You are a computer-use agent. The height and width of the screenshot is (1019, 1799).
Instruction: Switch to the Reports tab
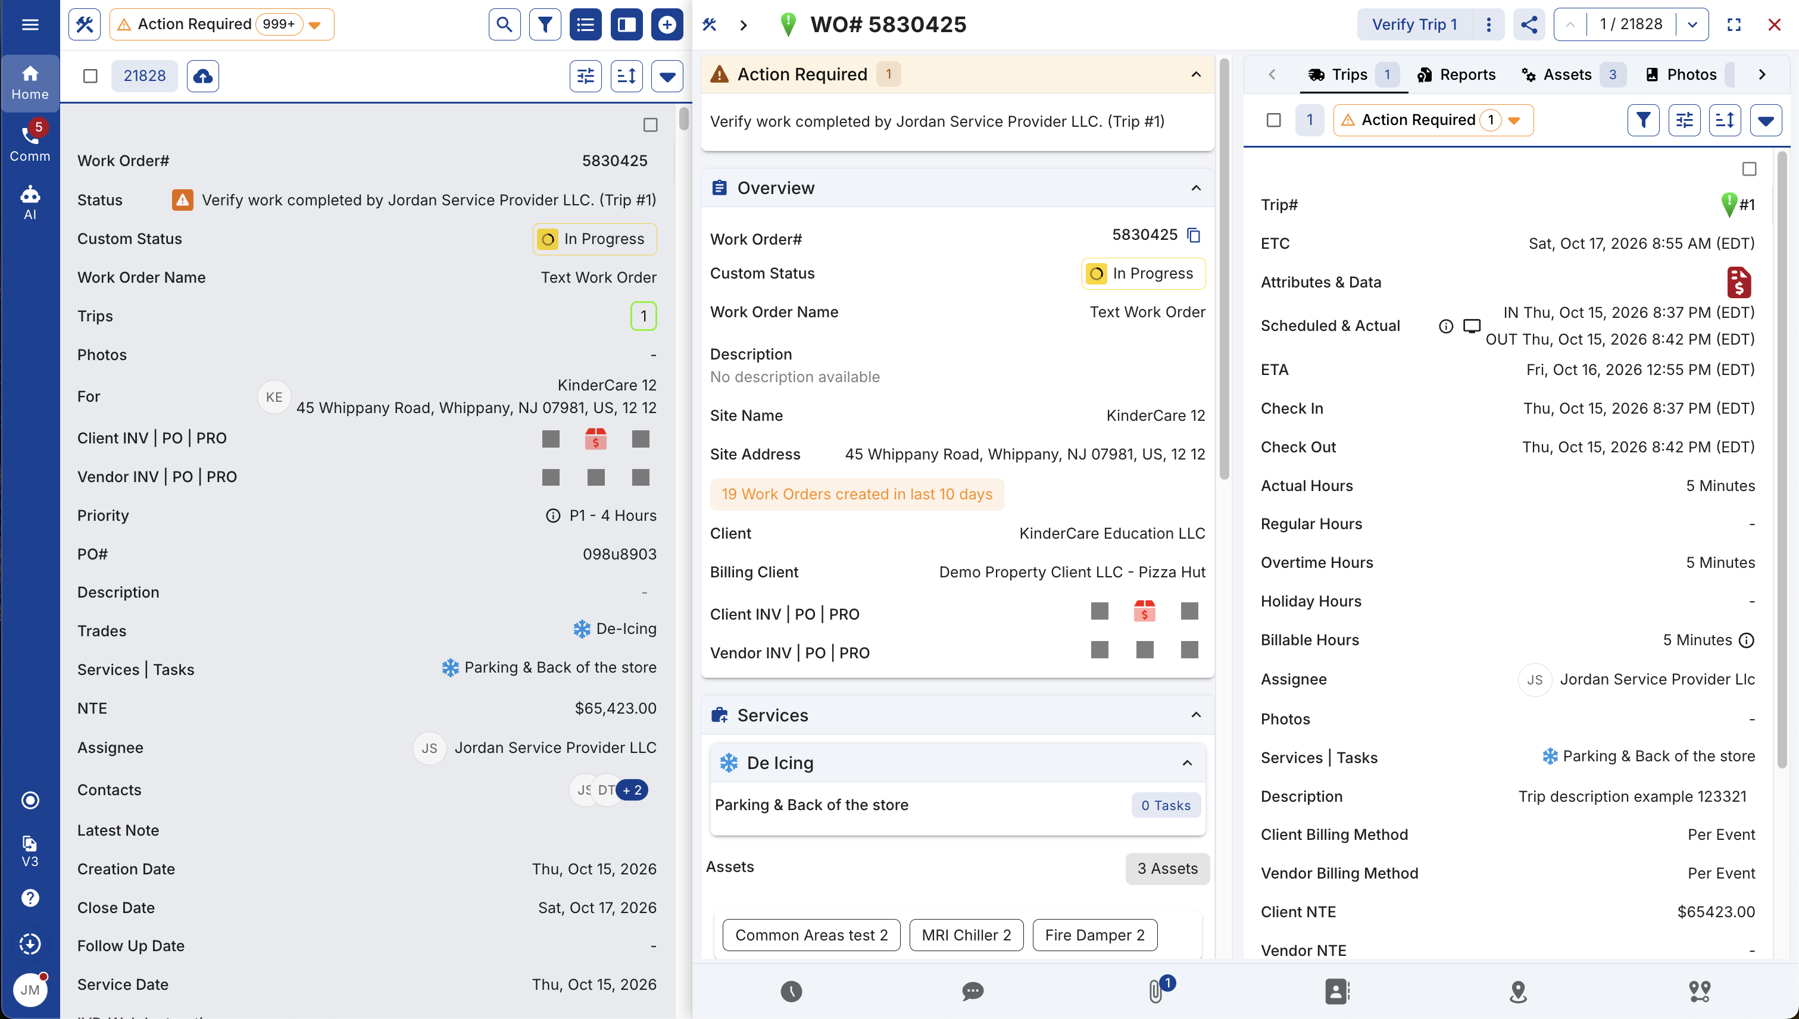click(1456, 75)
